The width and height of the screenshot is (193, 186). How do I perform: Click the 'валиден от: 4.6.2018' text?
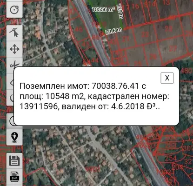[103, 106]
